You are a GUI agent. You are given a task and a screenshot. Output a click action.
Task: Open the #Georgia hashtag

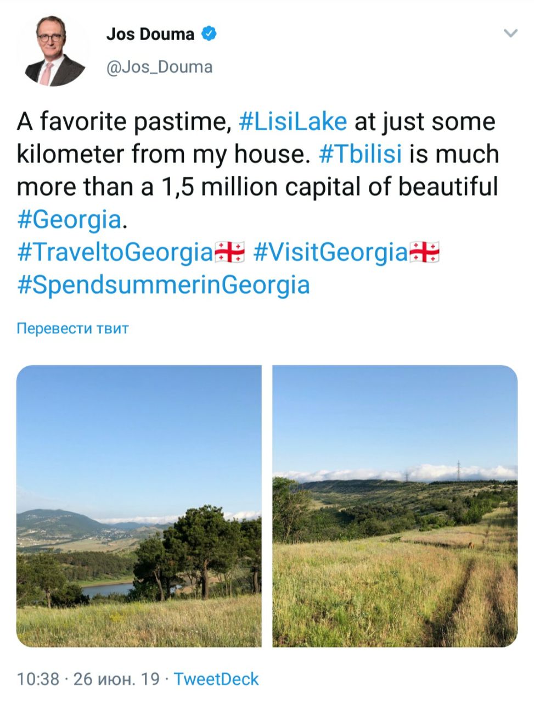coord(69,220)
